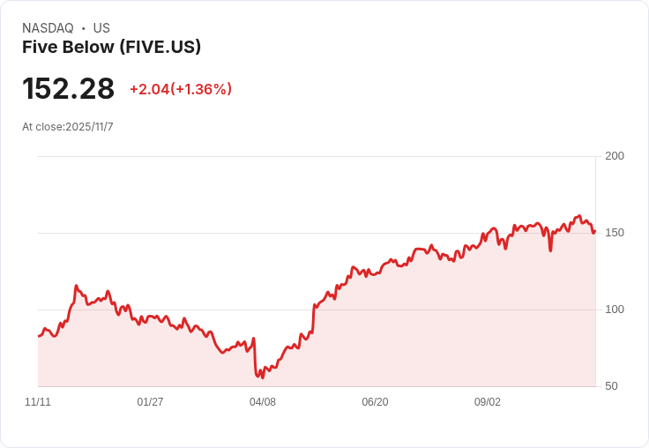Viewport: 649px width, 448px height.
Task: Click the sharp October dip on the price line
Action: click(x=550, y=250)
